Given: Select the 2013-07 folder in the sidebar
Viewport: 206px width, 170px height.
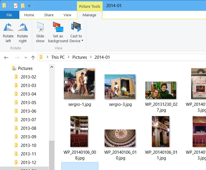Looking at the screenshot, I should 28,120.
